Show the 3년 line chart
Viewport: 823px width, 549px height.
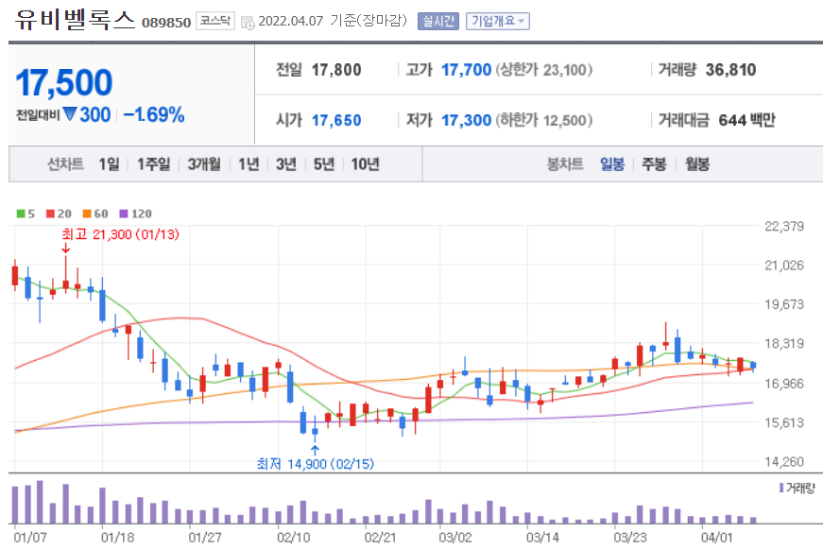pos(286,164)
